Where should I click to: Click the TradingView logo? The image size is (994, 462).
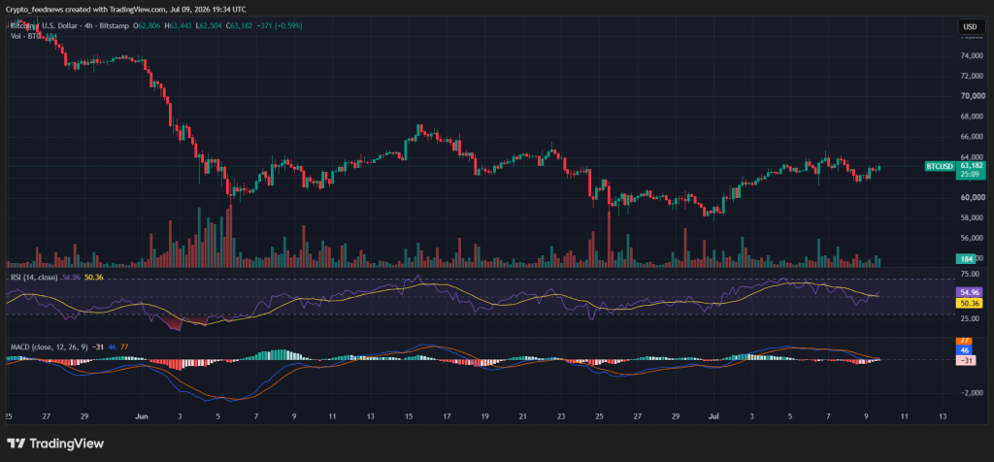[55, 444]
